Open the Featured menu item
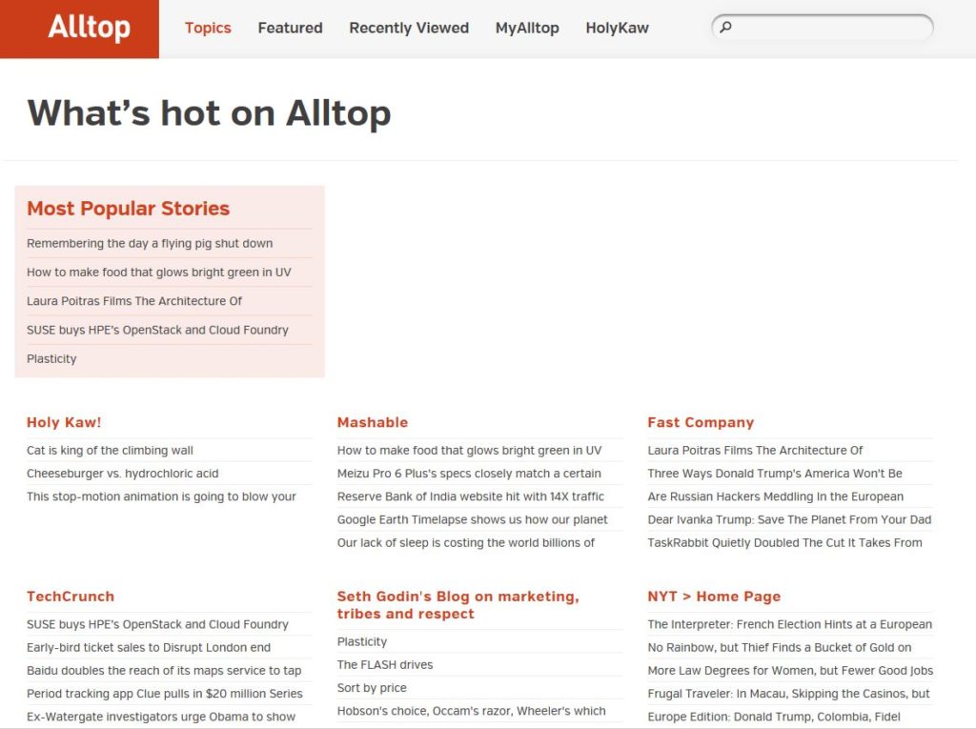Screen dimensions: 976x729 click(290, 28)
